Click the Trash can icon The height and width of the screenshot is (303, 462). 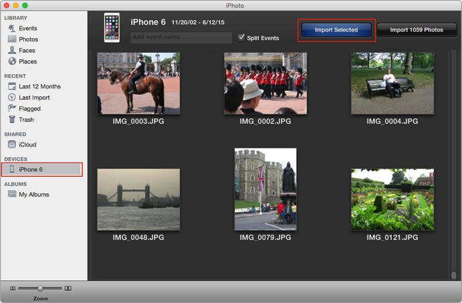(x=12, y=119)
